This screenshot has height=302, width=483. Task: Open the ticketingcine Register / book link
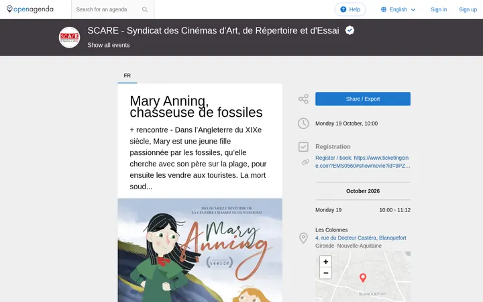pyautogui.click(x=362, y=162)
